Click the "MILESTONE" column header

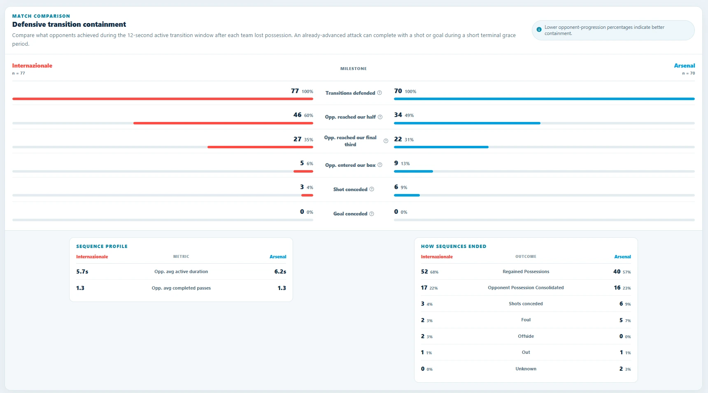pyautogui.click(x=354, y=69)
